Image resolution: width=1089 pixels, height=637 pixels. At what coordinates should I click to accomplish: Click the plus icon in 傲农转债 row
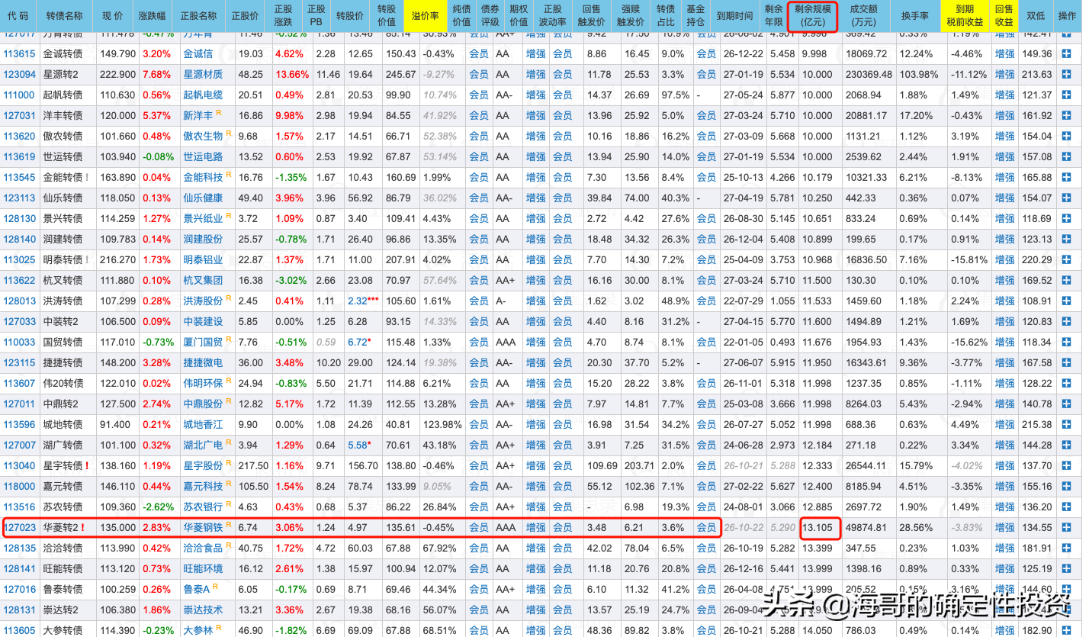click(x=1066, y=137)
